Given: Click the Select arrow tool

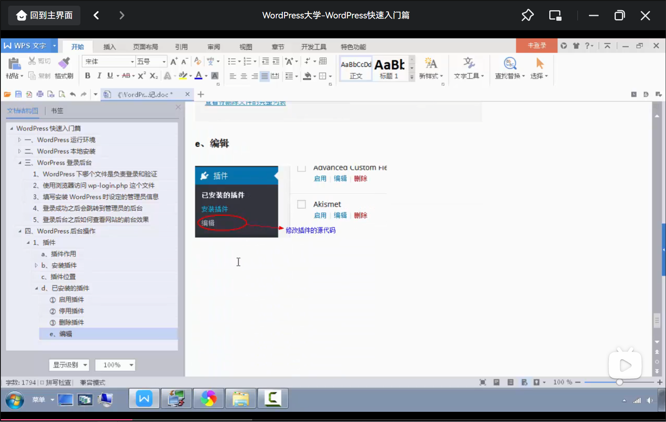Looking at the screenshot, I should 539,68.
